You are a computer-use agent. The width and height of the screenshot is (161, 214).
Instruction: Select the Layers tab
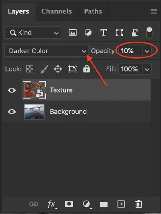coord(19,11)
